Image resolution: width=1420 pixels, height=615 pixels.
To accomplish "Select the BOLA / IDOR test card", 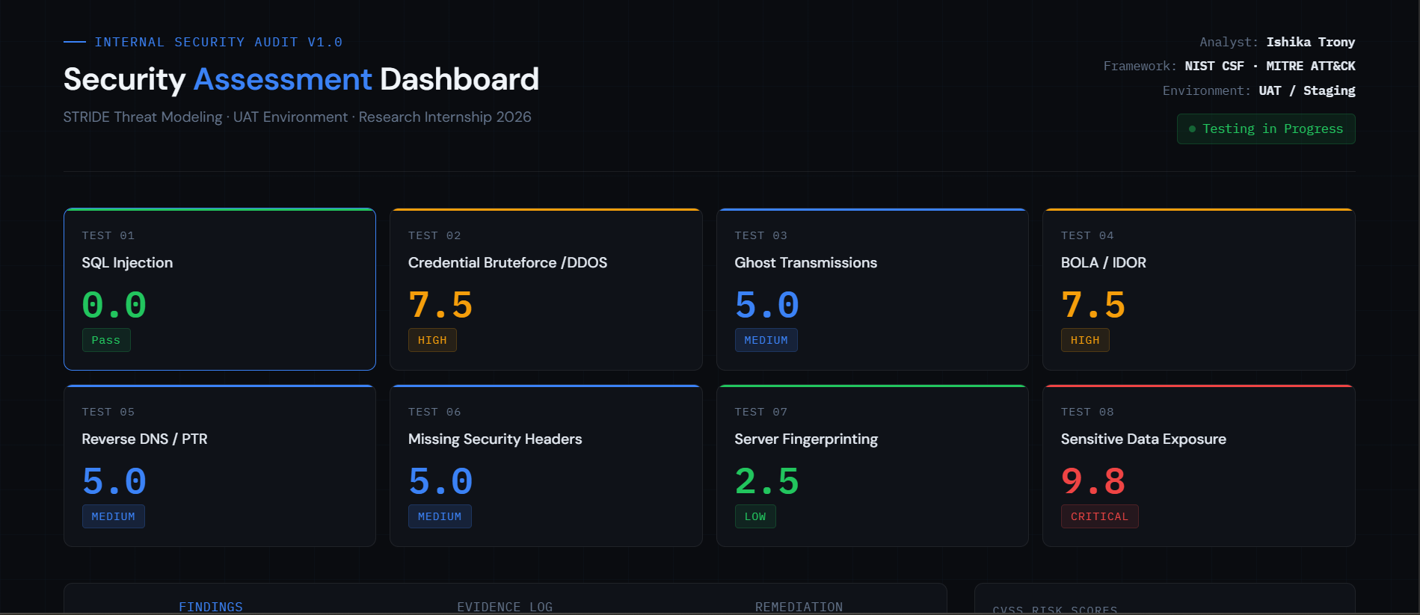I will [1199, 289].
